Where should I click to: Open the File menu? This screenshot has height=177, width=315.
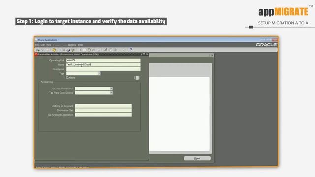pos(37,45)
